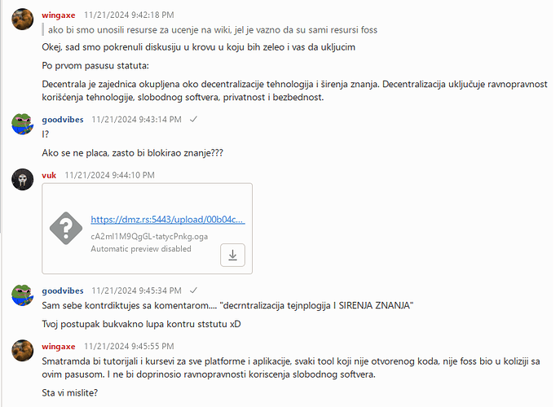Click the quoted message about wiki resources

click(x=213, y=30)
